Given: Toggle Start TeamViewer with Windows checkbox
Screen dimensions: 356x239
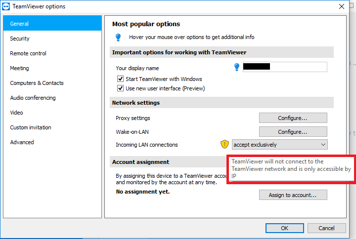Looking at the screenshot, I should click(x=120, y=79).
